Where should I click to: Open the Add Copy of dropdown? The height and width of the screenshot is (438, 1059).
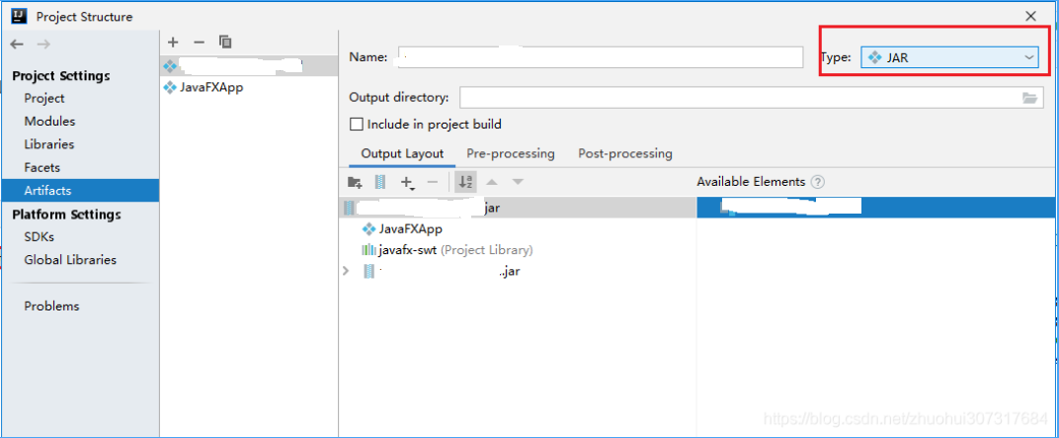pos(408,182)
